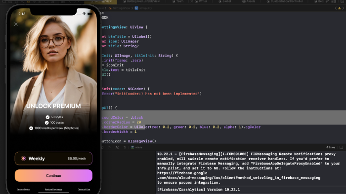Click the 4 lines console indicator
The width and height of the screenshot is (346, 194).
(331, 147)
